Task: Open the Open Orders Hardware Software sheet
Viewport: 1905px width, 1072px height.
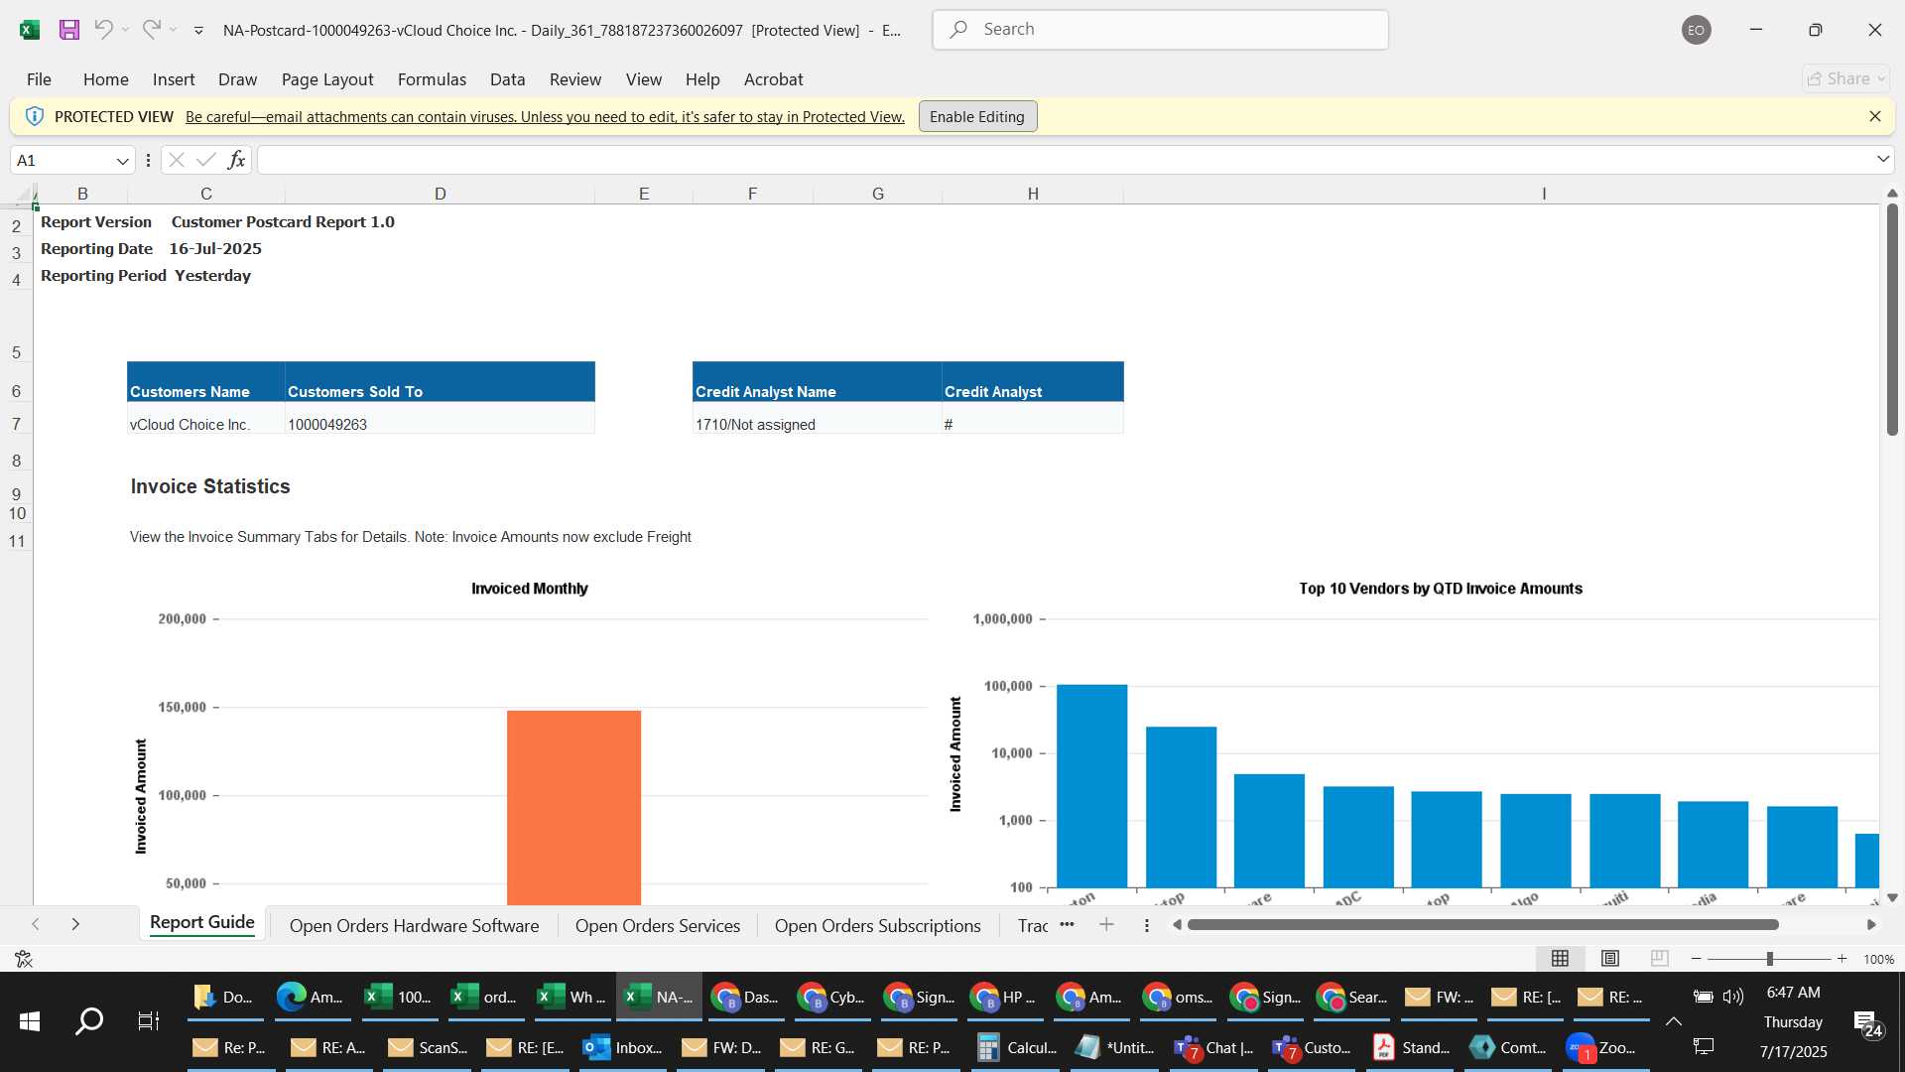Action: click(414, 925)
